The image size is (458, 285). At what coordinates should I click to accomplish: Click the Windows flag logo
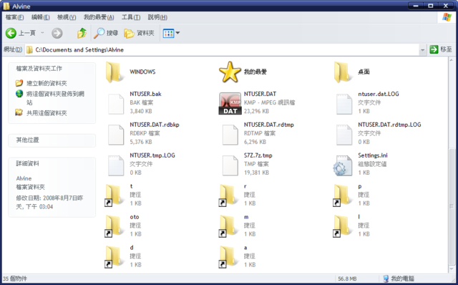[x=447, y=17]
